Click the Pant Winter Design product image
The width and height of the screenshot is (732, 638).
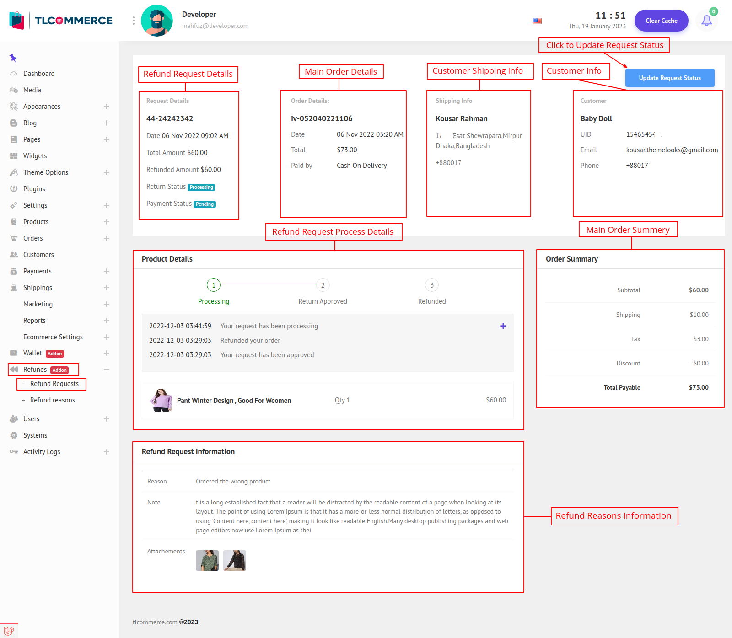pyautogui.click(x=161, y=400)
